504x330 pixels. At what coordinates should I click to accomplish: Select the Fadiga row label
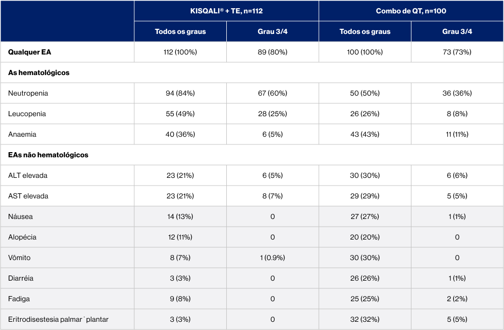click(x=19, y=299)
